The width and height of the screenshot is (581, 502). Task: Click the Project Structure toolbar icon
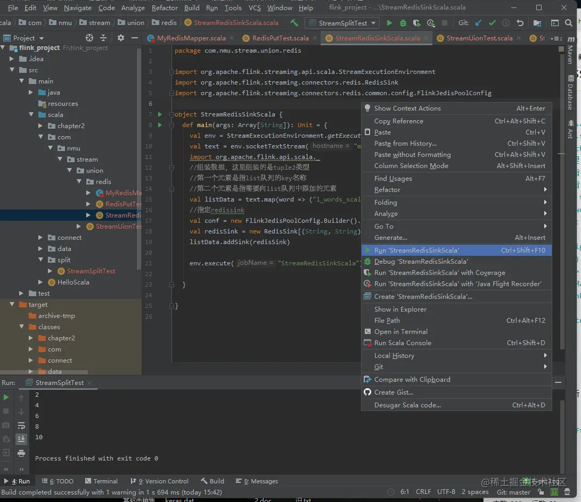pos(537,23)
